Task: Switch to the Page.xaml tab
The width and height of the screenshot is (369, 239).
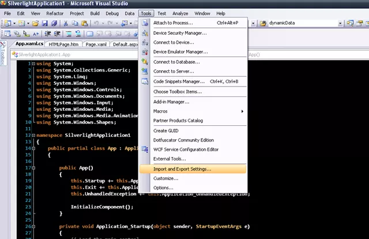Action: pyautogui.click(x=96, y=44)
